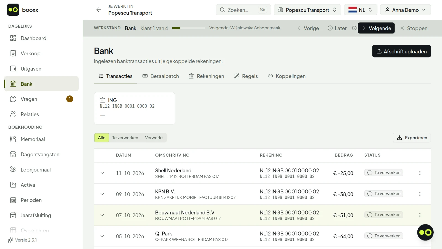The height and width of the screenshot is (249, 442).
Task: Open the Verkoop section
Action: [41, 53]
